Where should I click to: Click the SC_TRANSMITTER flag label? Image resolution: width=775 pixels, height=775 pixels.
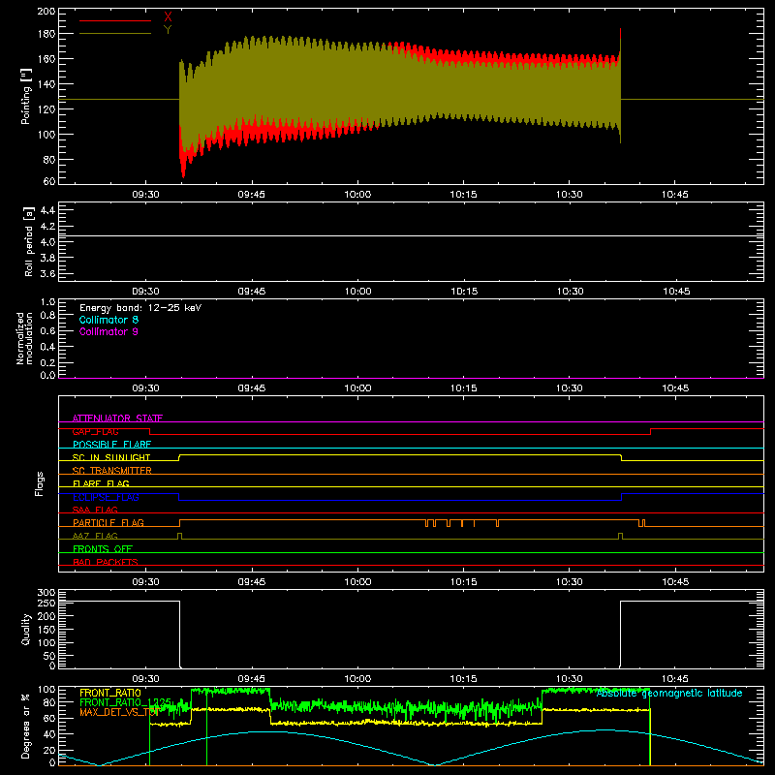click(x=111, y=470)
